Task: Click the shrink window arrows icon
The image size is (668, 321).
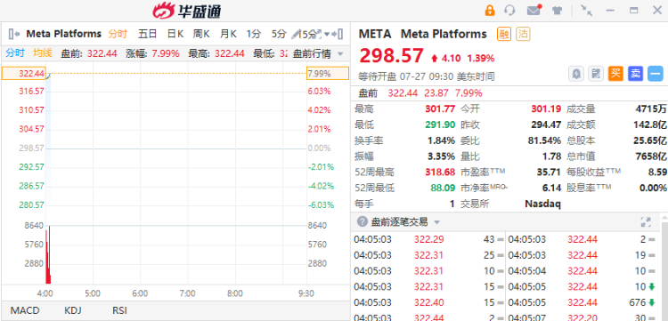Action: 587,10
